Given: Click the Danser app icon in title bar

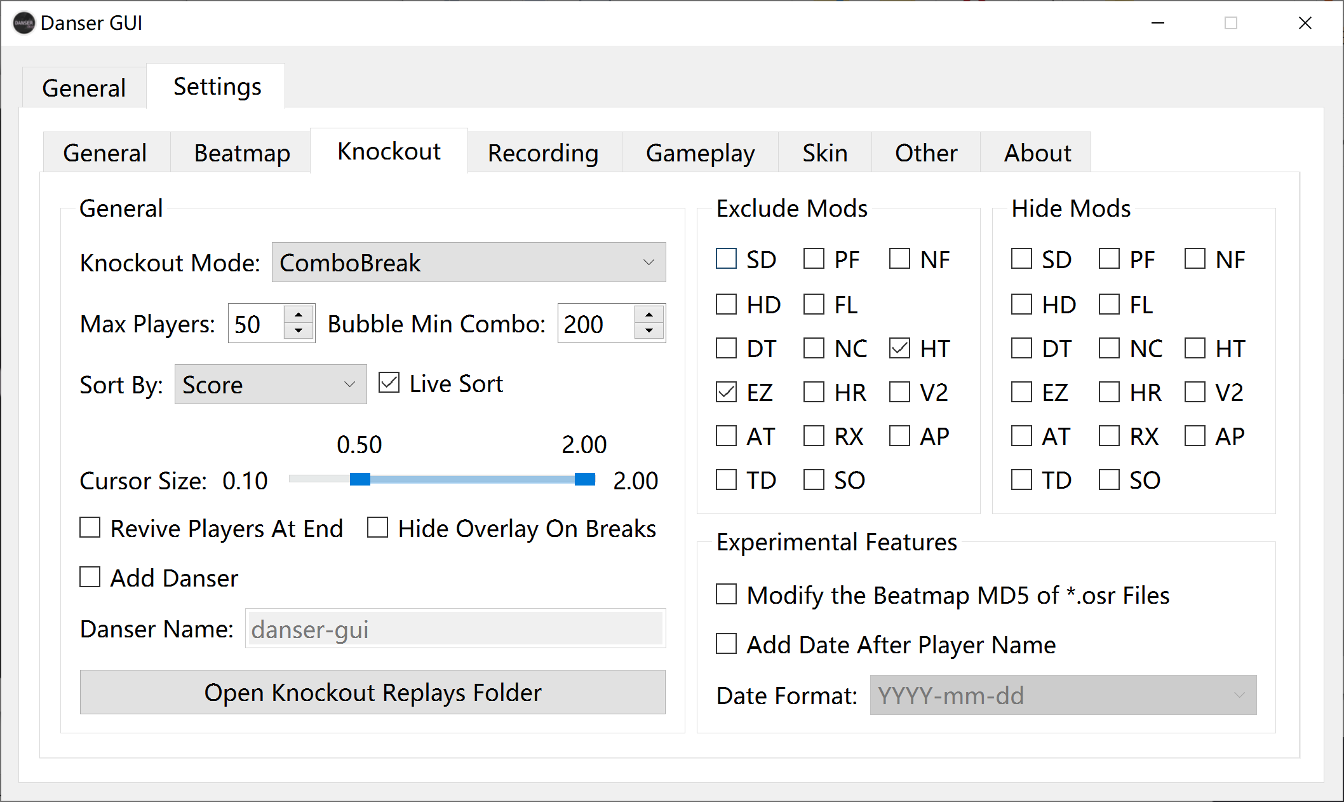Looking at the screenshot, I should click(24, 24).
